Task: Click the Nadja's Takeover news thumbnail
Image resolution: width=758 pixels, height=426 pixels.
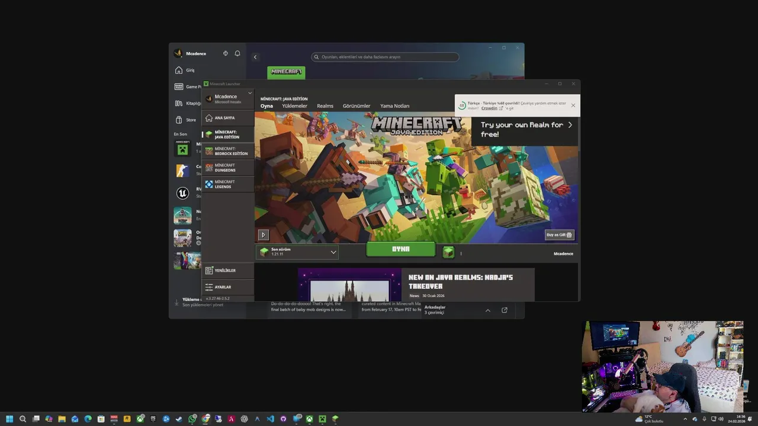Action: tap(349, 285)
